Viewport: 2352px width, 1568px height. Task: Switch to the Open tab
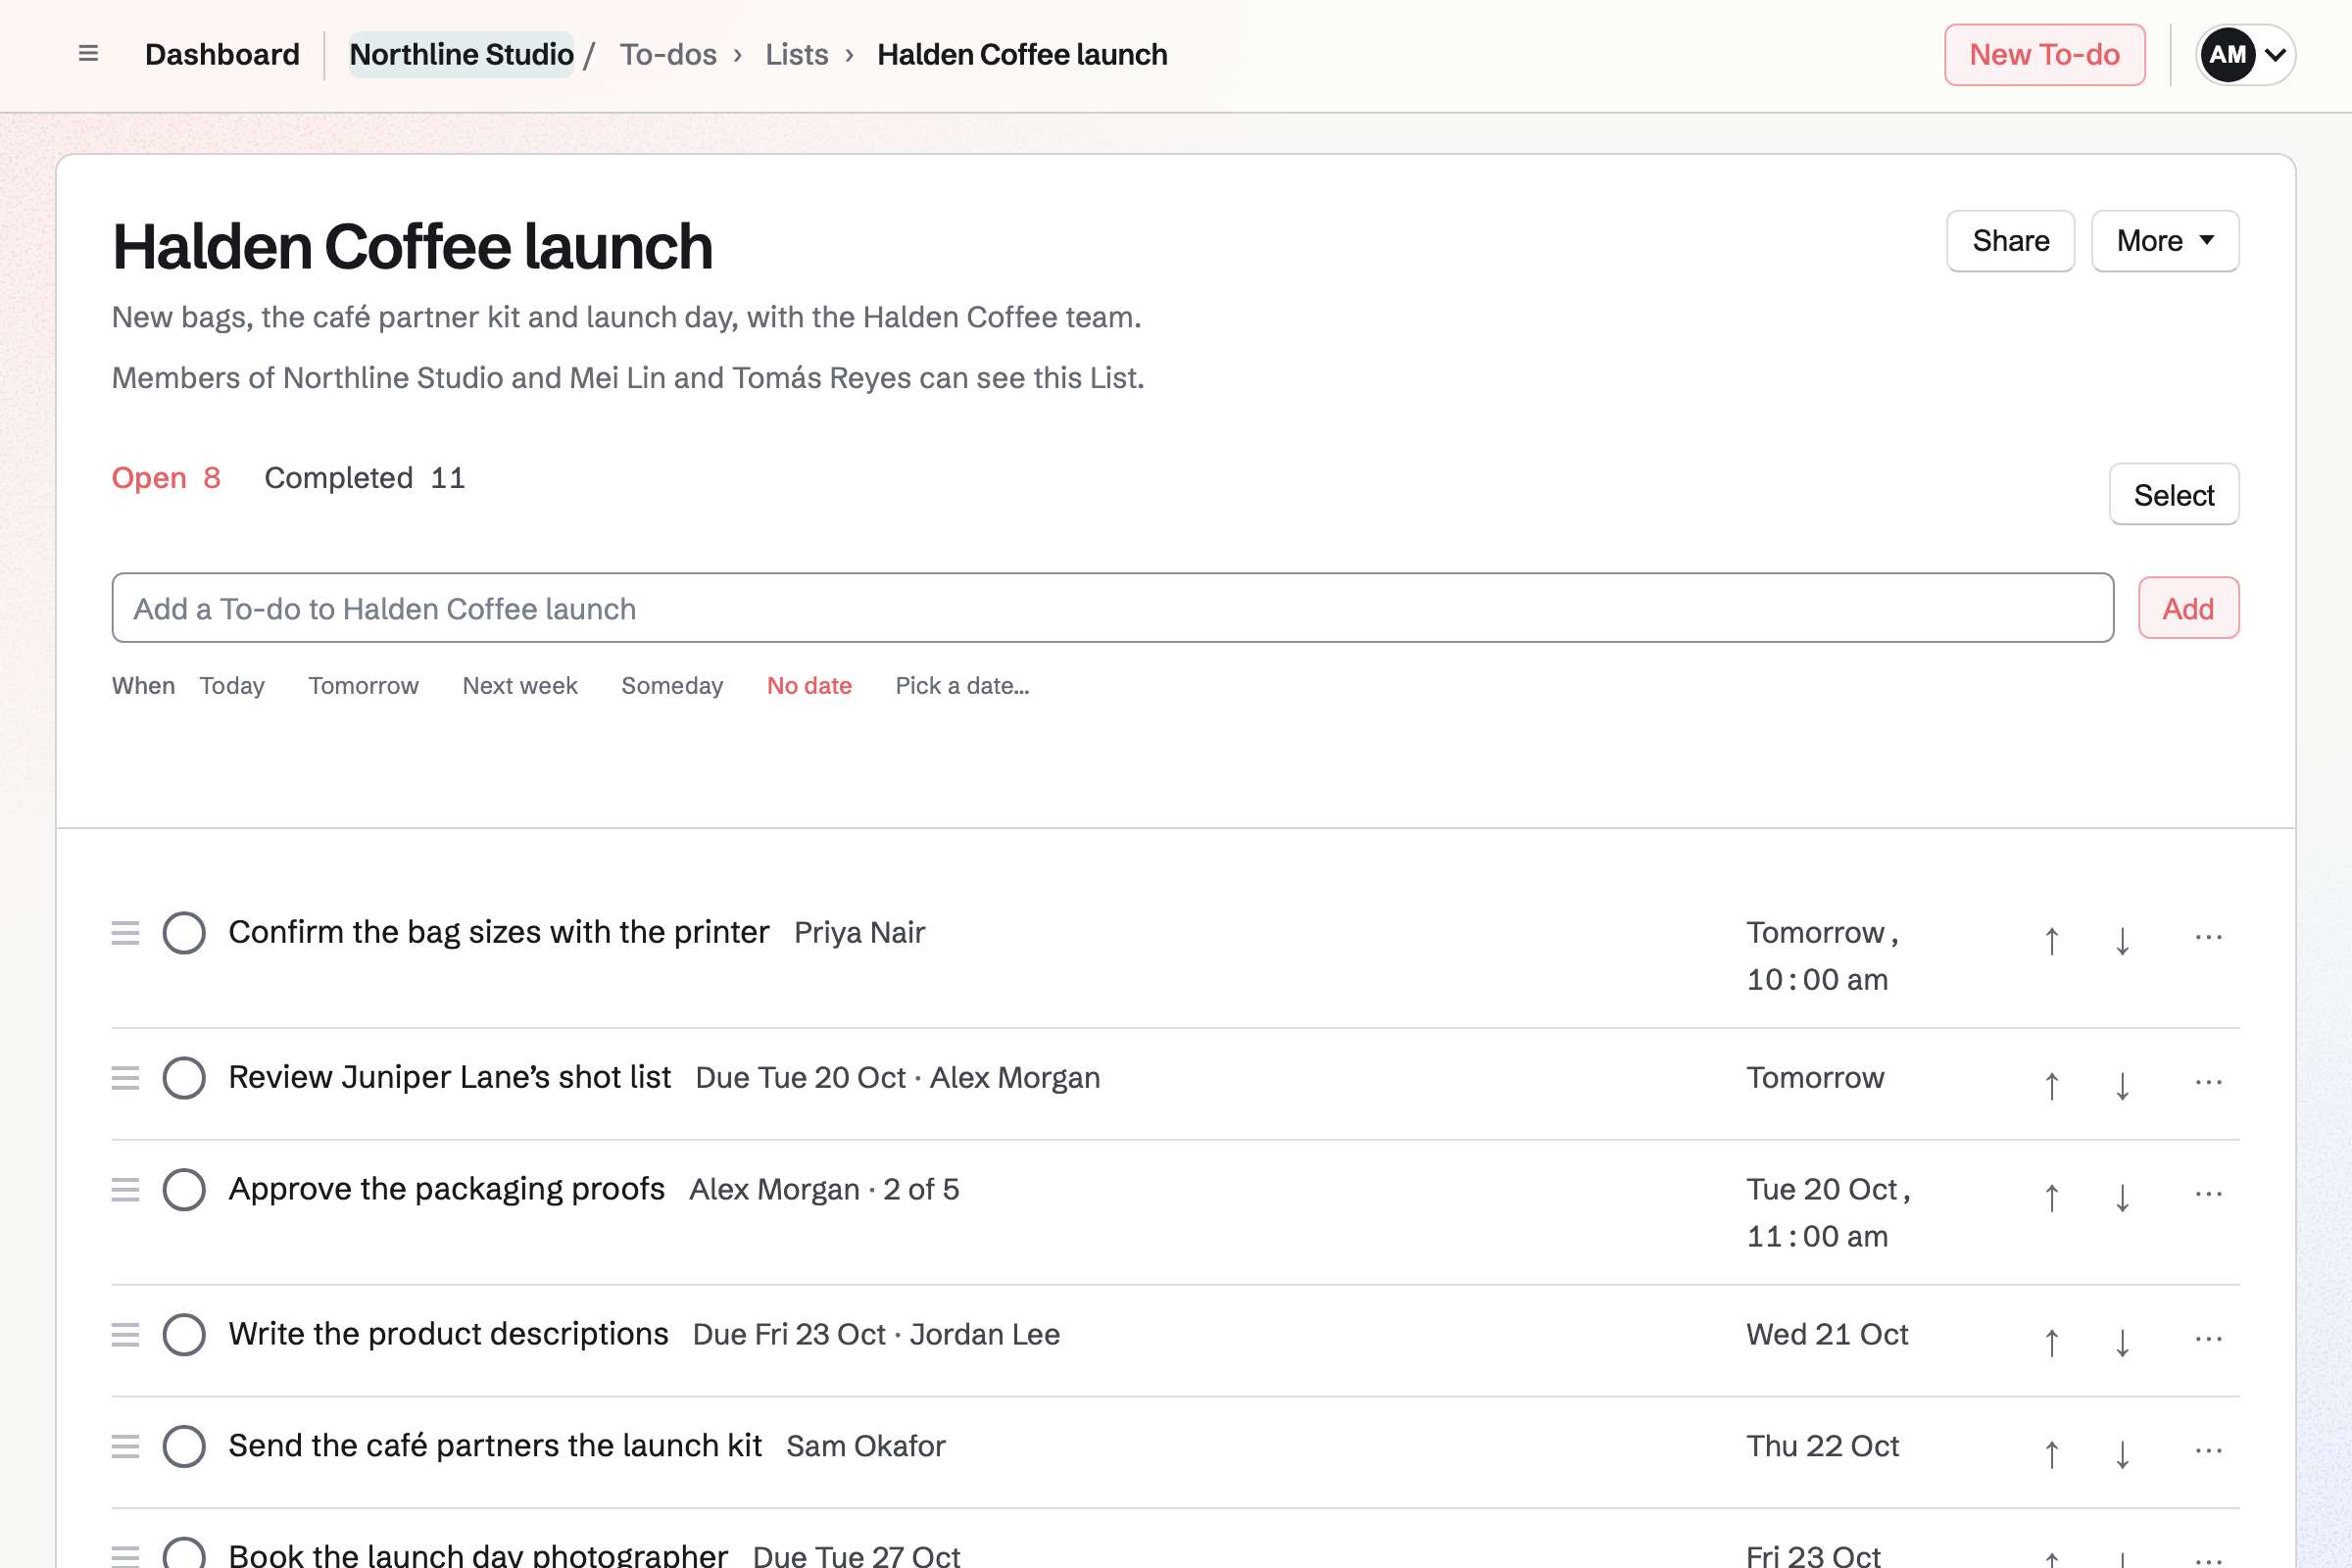pos(166,478)
